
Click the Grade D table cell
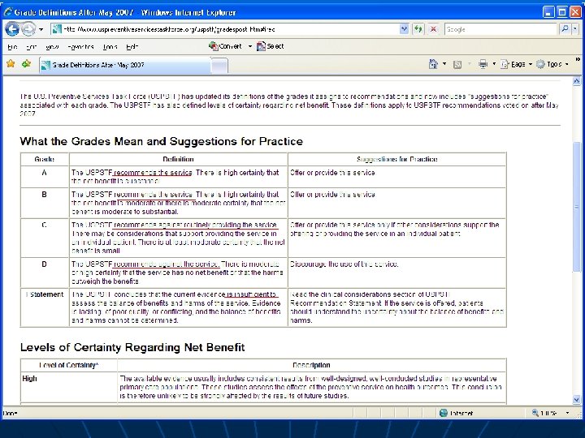click(45, 273)
